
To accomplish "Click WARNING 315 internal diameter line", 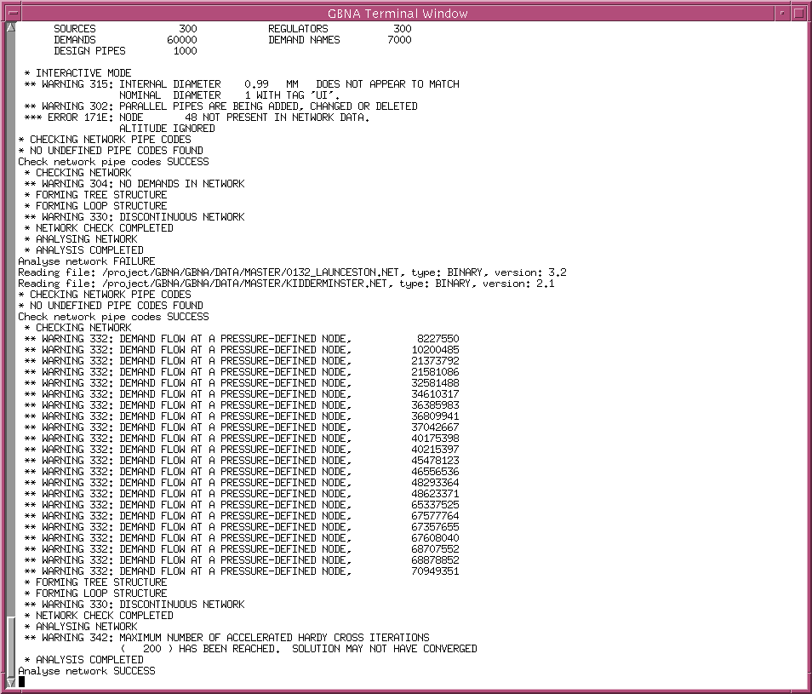I will coord(242,84).
